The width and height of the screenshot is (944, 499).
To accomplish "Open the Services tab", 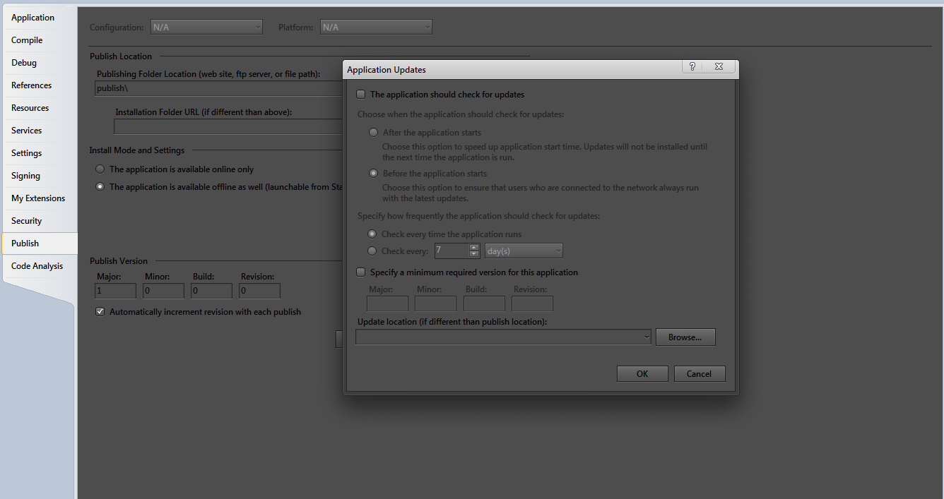I will (x=27, y=131).
